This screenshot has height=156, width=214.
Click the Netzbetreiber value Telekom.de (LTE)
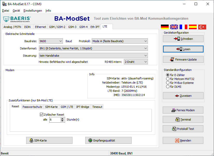click(x=132, y=83)
